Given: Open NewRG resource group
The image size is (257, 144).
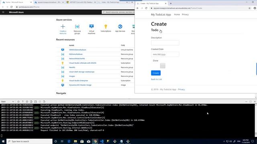Looking at the screenshot, I should [x=72, y=68].
